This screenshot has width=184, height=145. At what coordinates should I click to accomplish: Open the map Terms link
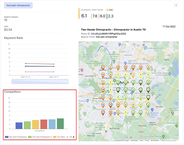click(x=141, y=140)
